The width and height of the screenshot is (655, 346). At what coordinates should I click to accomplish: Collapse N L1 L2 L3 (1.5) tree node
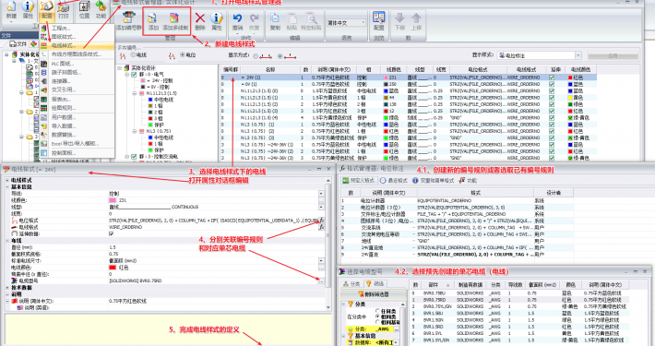[135, 93]
